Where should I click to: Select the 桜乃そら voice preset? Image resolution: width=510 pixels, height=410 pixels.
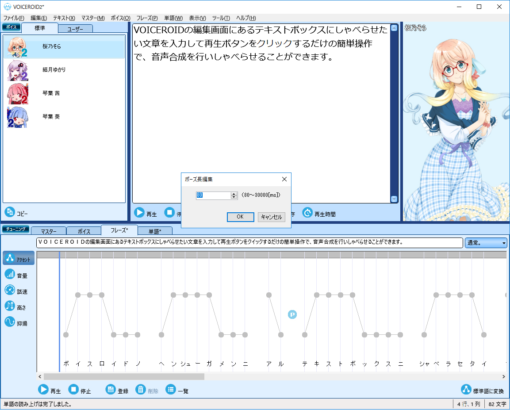click(x=64, y=47)
